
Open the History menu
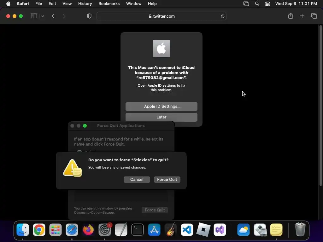tap(85, 3)
